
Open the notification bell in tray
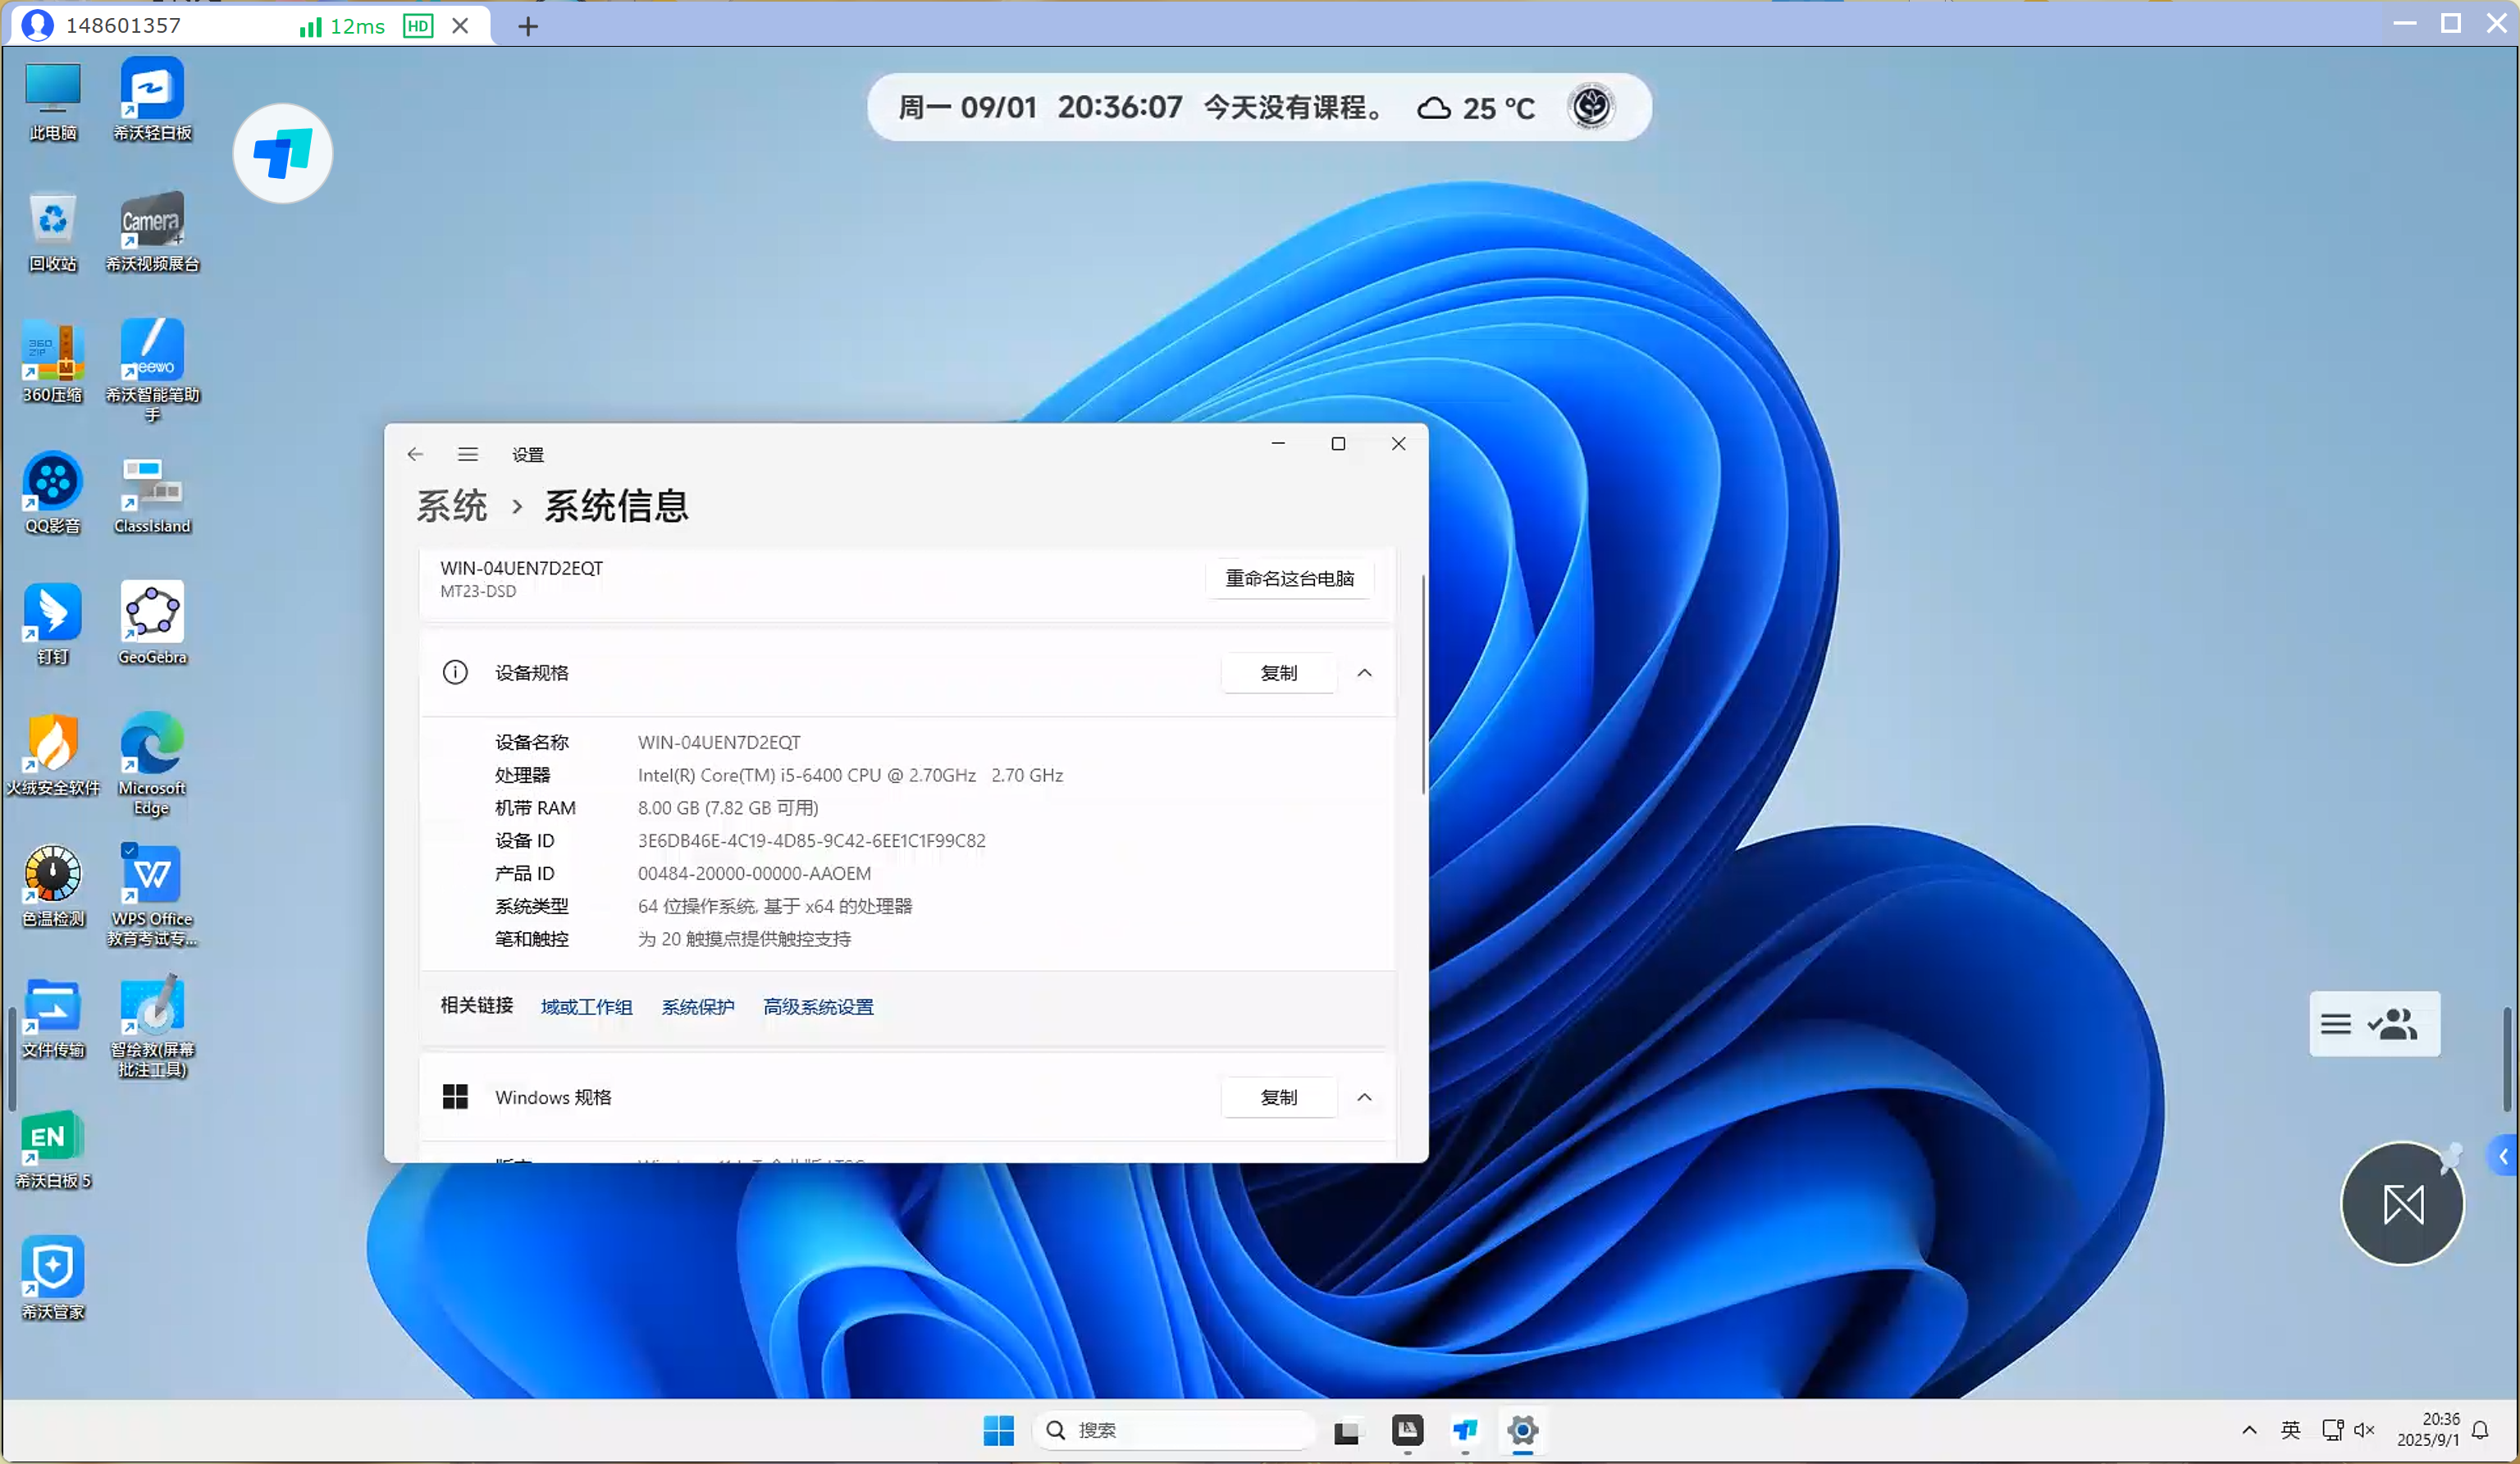2480,1431
